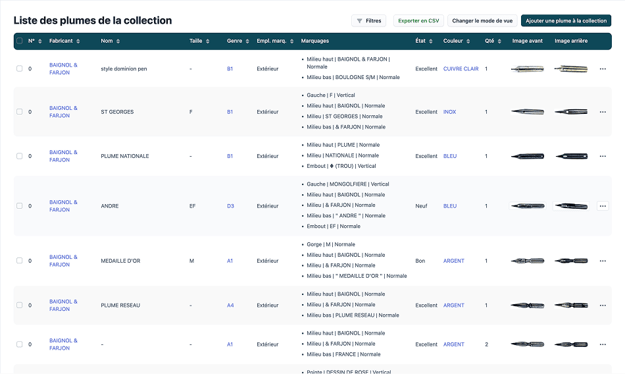Sort by Couleur column arrows
625x374 pixels.
[469, 41]
